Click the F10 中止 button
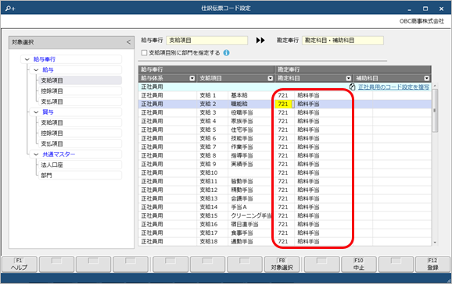Screen dimensions: 452x284 [359, 264]
